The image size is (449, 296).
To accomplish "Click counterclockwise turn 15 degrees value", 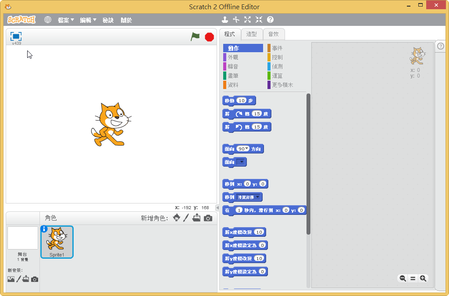I will 257,127.
